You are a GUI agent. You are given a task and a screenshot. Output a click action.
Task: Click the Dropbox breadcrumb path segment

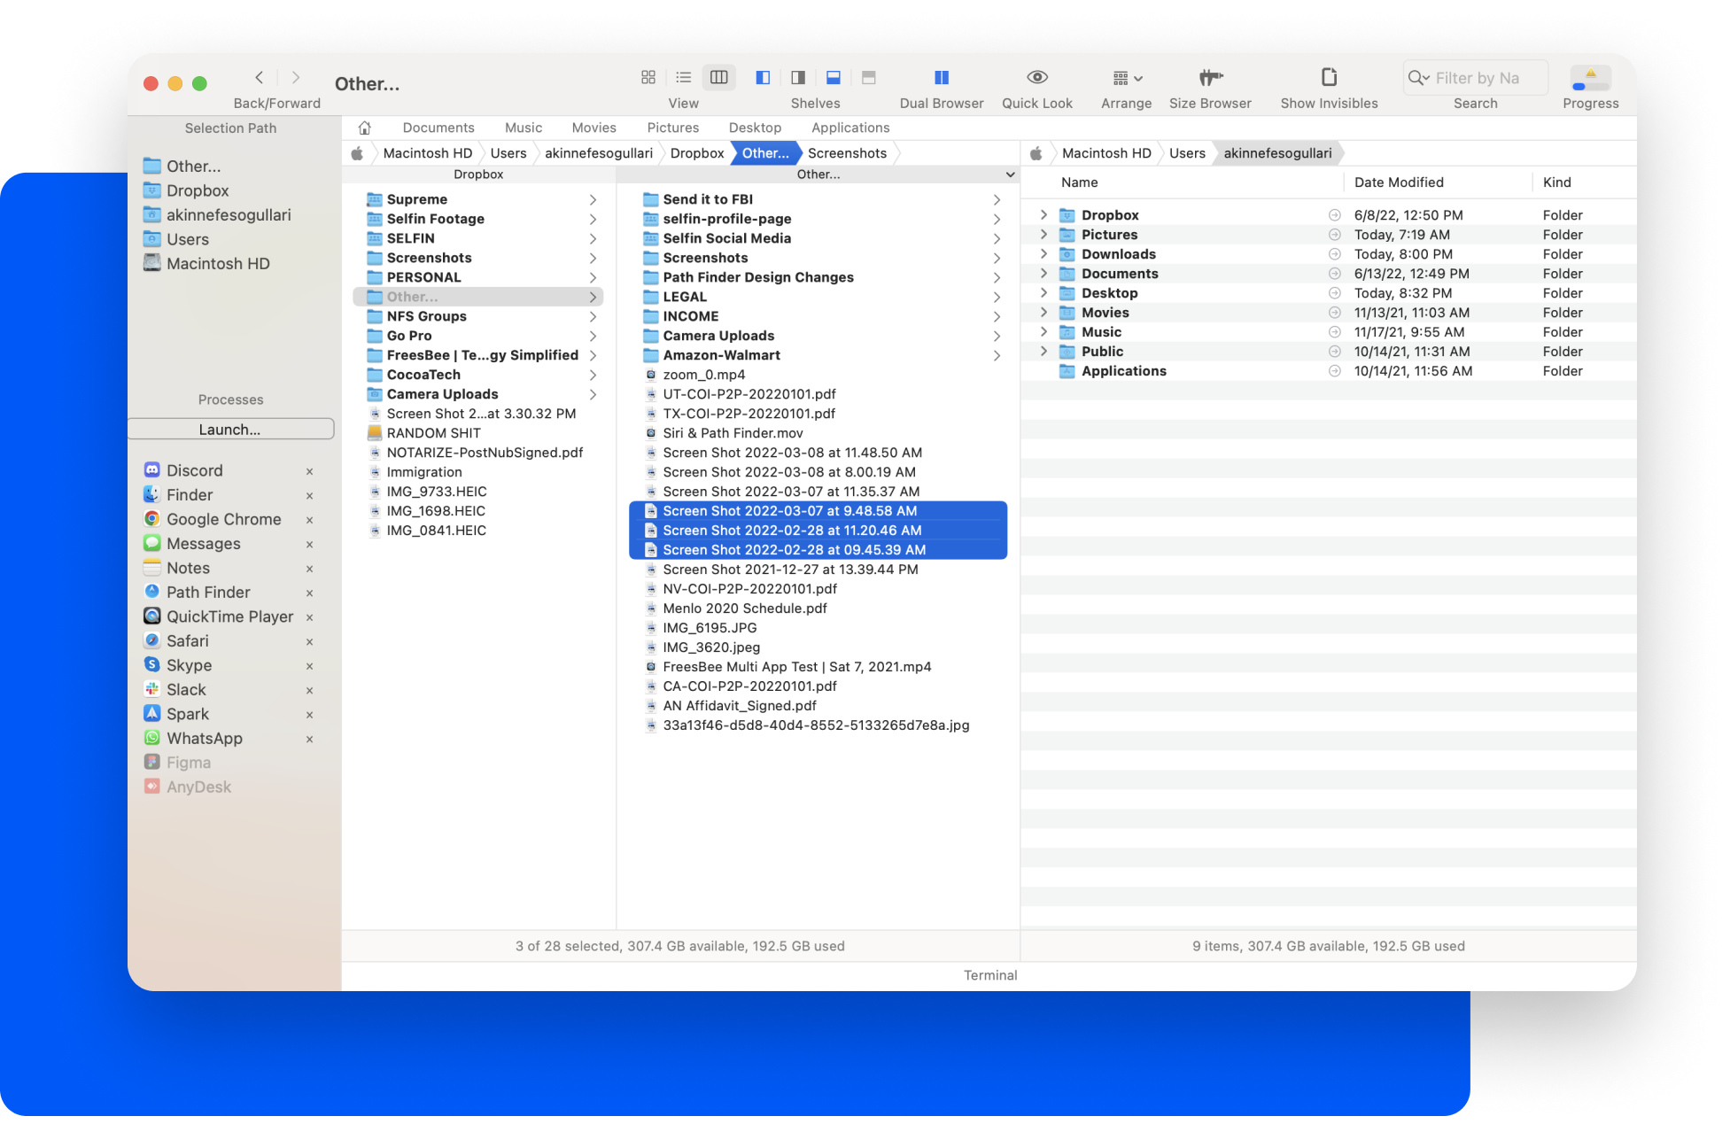pos(696,153)
